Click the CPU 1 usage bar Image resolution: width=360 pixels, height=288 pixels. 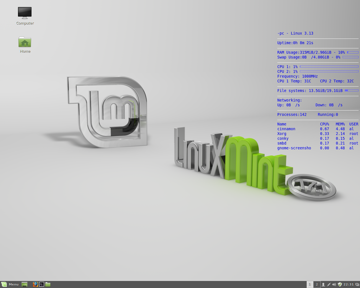point(329,66)
